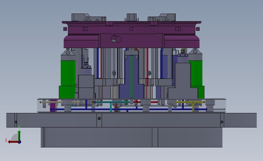Select the yellow cap fitting near right cylinder
Viewport: 263px width, 161px height.
pyautogui.click(x=183, y=51)
